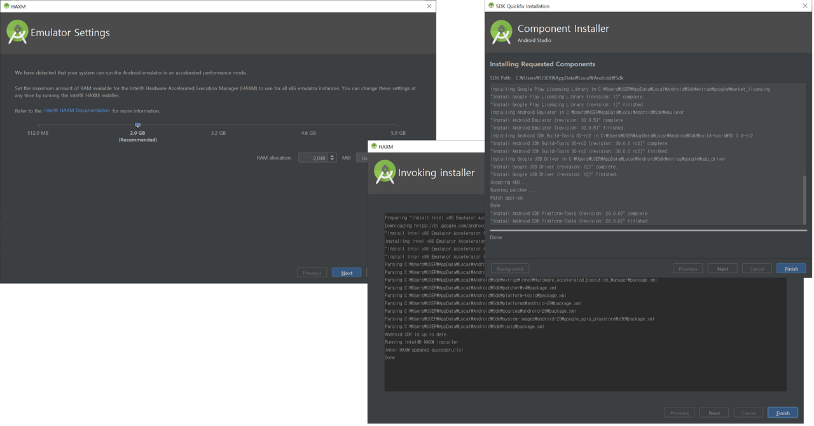Viewport: 814px width, 426px height.
Task: Click the Component Installer heading
Action: click(x=563, y=29)
